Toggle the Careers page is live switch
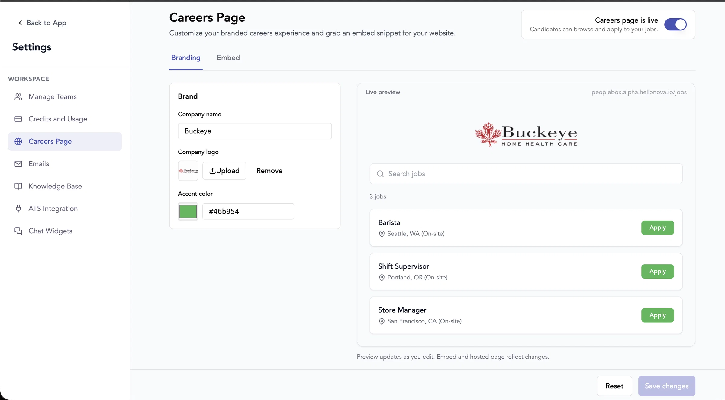 click(675, 24)
